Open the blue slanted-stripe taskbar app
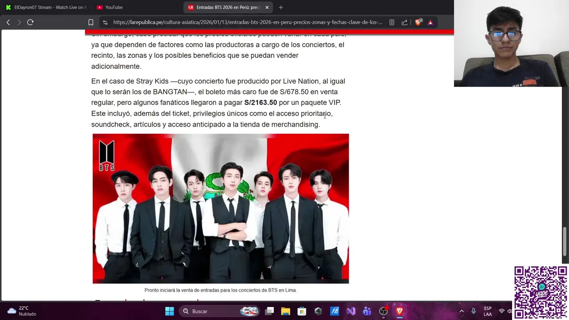The height and width of the screenshot is (320, 569). 334,311
